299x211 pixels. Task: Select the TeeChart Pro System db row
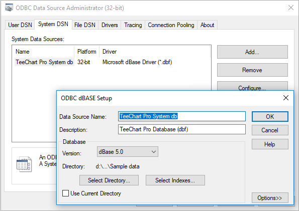click(113, 62)
